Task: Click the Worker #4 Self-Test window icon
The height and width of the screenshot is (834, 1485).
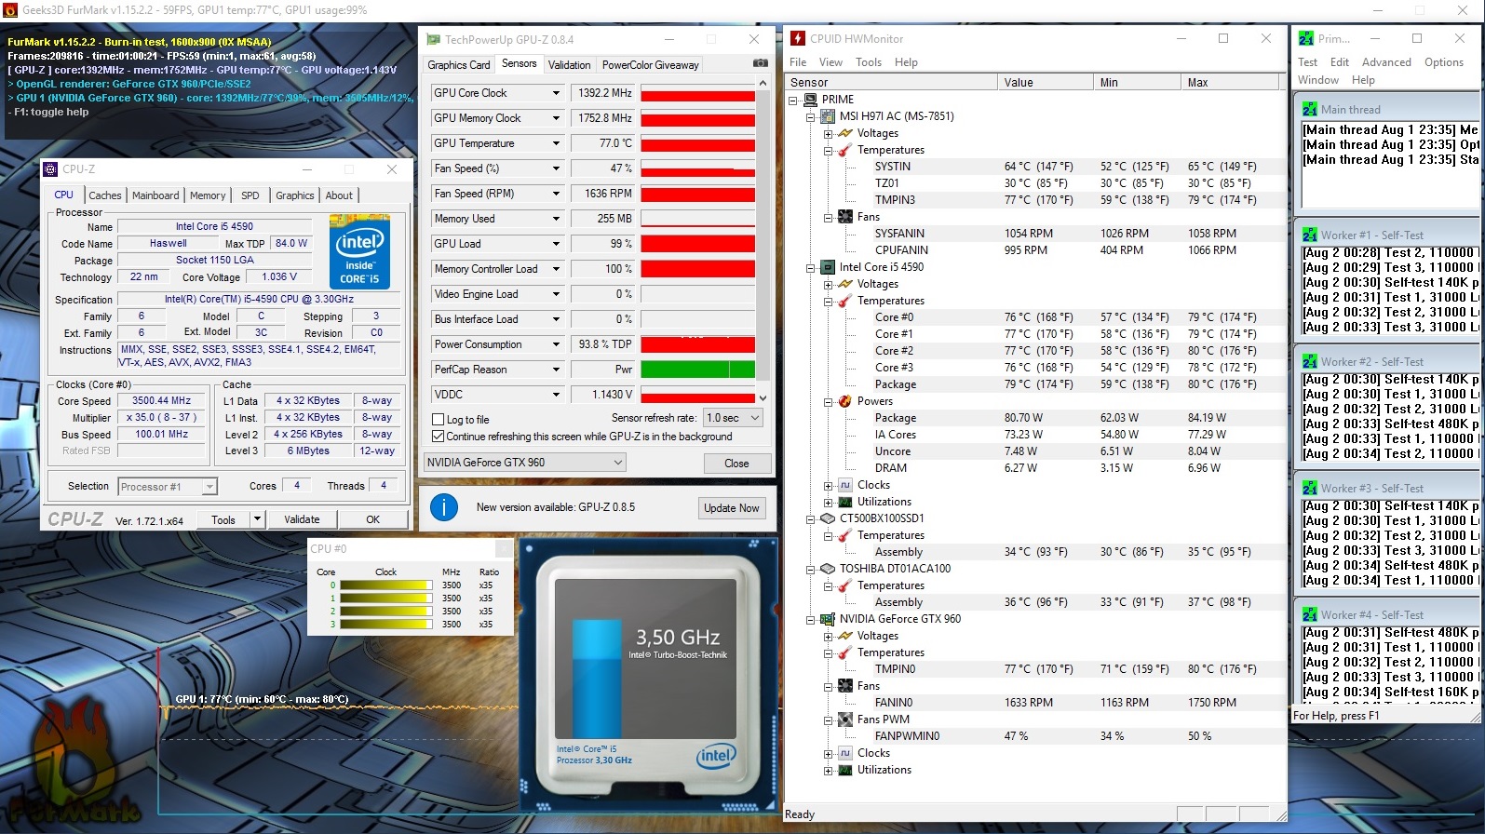Action: (x=1310, y=615)
